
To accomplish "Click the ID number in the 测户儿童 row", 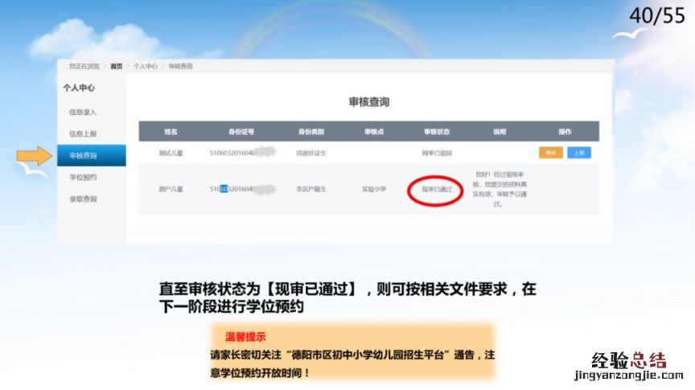I will (242, 189).
